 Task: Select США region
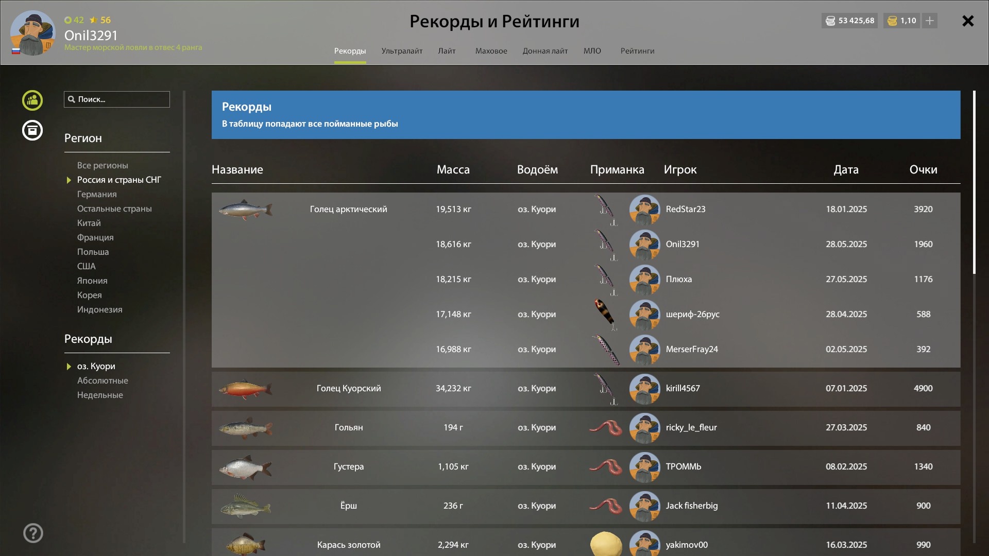pyautogui.click(x=86, y=266)
